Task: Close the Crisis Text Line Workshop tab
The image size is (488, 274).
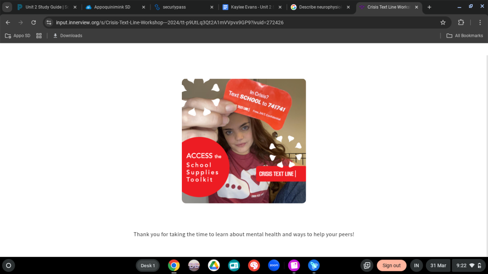Action: tap(416, 7)
